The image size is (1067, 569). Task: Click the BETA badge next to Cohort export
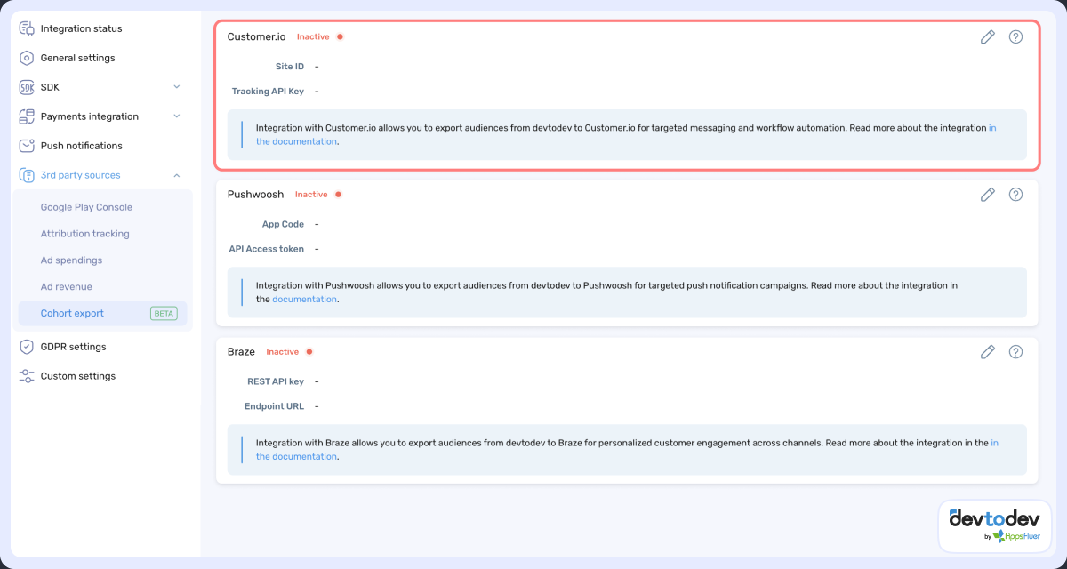tap(164, 314)
